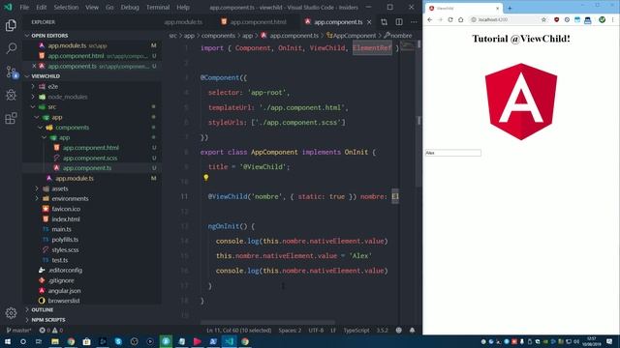Open the Debug view in activity bar
620x348 pixels.
coord(11,95)
